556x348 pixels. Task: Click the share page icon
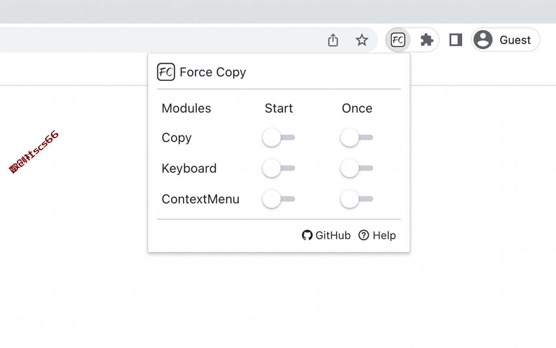(x=333, y=40)
